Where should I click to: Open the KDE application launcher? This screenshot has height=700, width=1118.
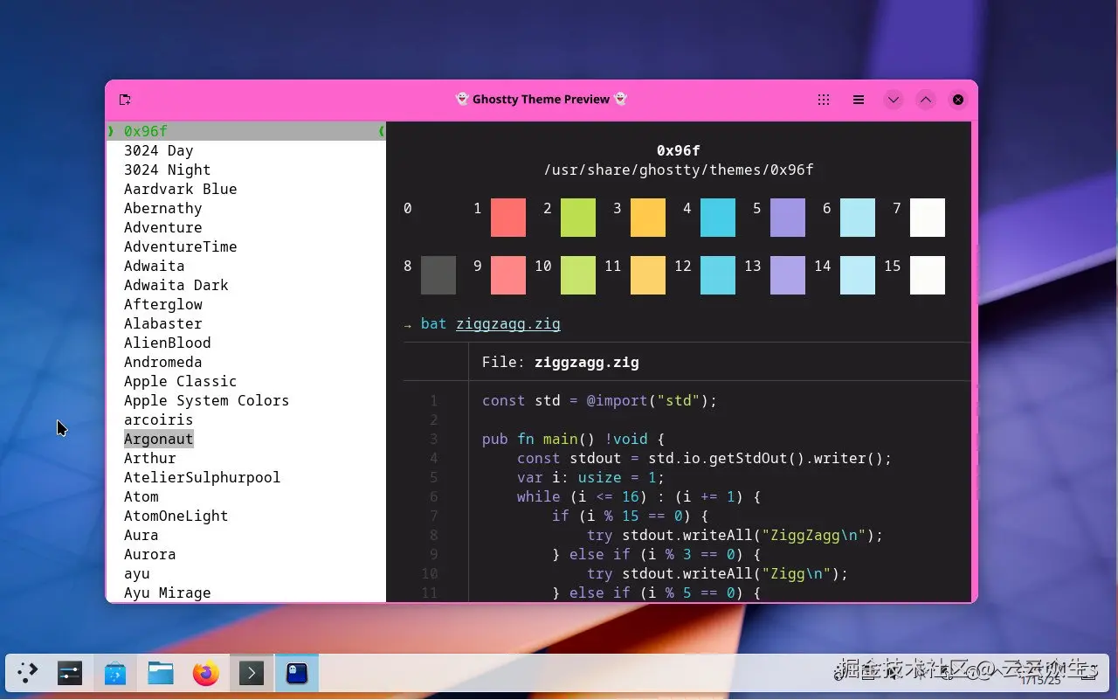27,673
